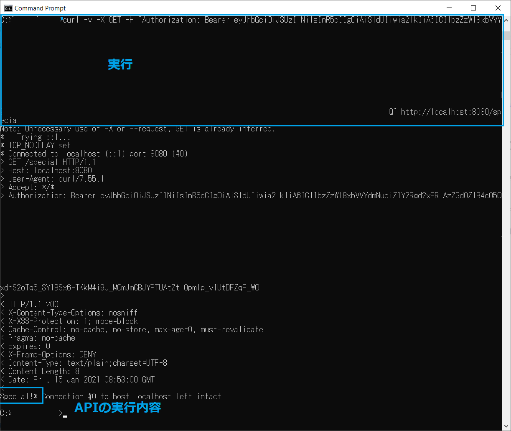Click the 'http://localhost:8080/sp' URL text
Screen dimensions: 511x431
pos(451,112)
